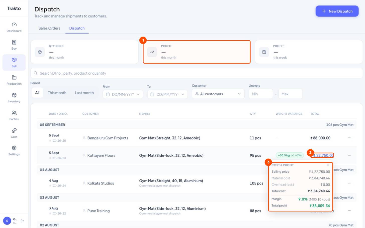The width and height of the screenshot is (365, 228).
Task: Switch to the Sales Orders tab
Action: [x=49, y=28]
